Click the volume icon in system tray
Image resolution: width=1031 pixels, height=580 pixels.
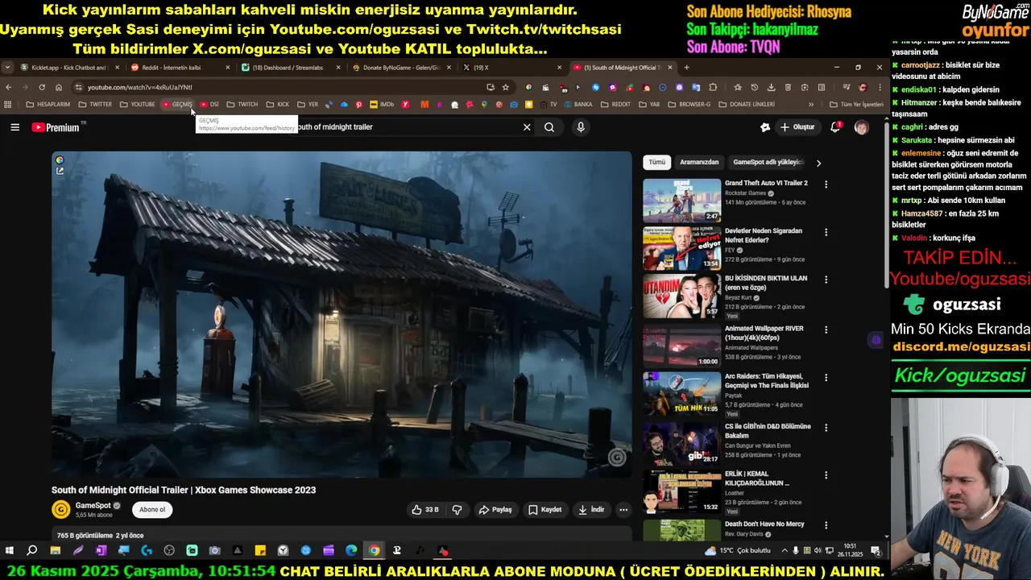coord(817,551)
